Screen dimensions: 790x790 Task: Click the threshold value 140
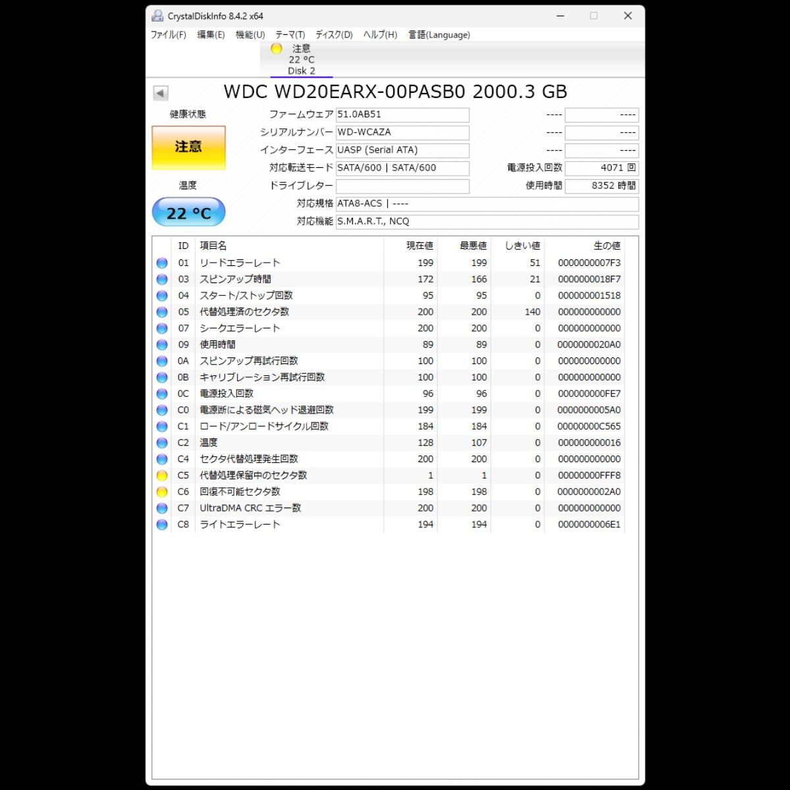(x=533, y=312)
